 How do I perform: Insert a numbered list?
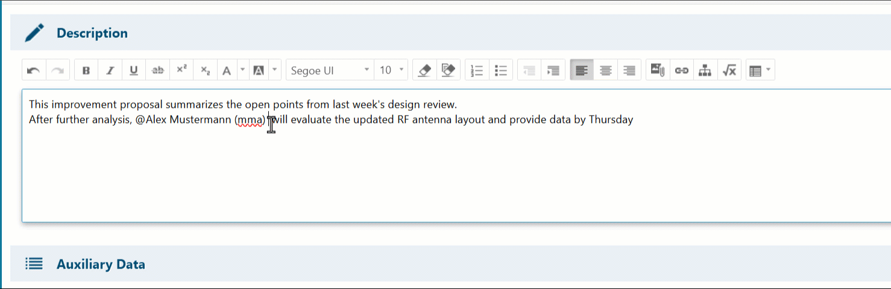pos(477,70)
